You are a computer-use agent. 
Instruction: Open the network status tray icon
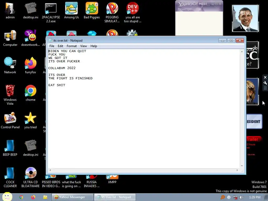click(235, 197)
